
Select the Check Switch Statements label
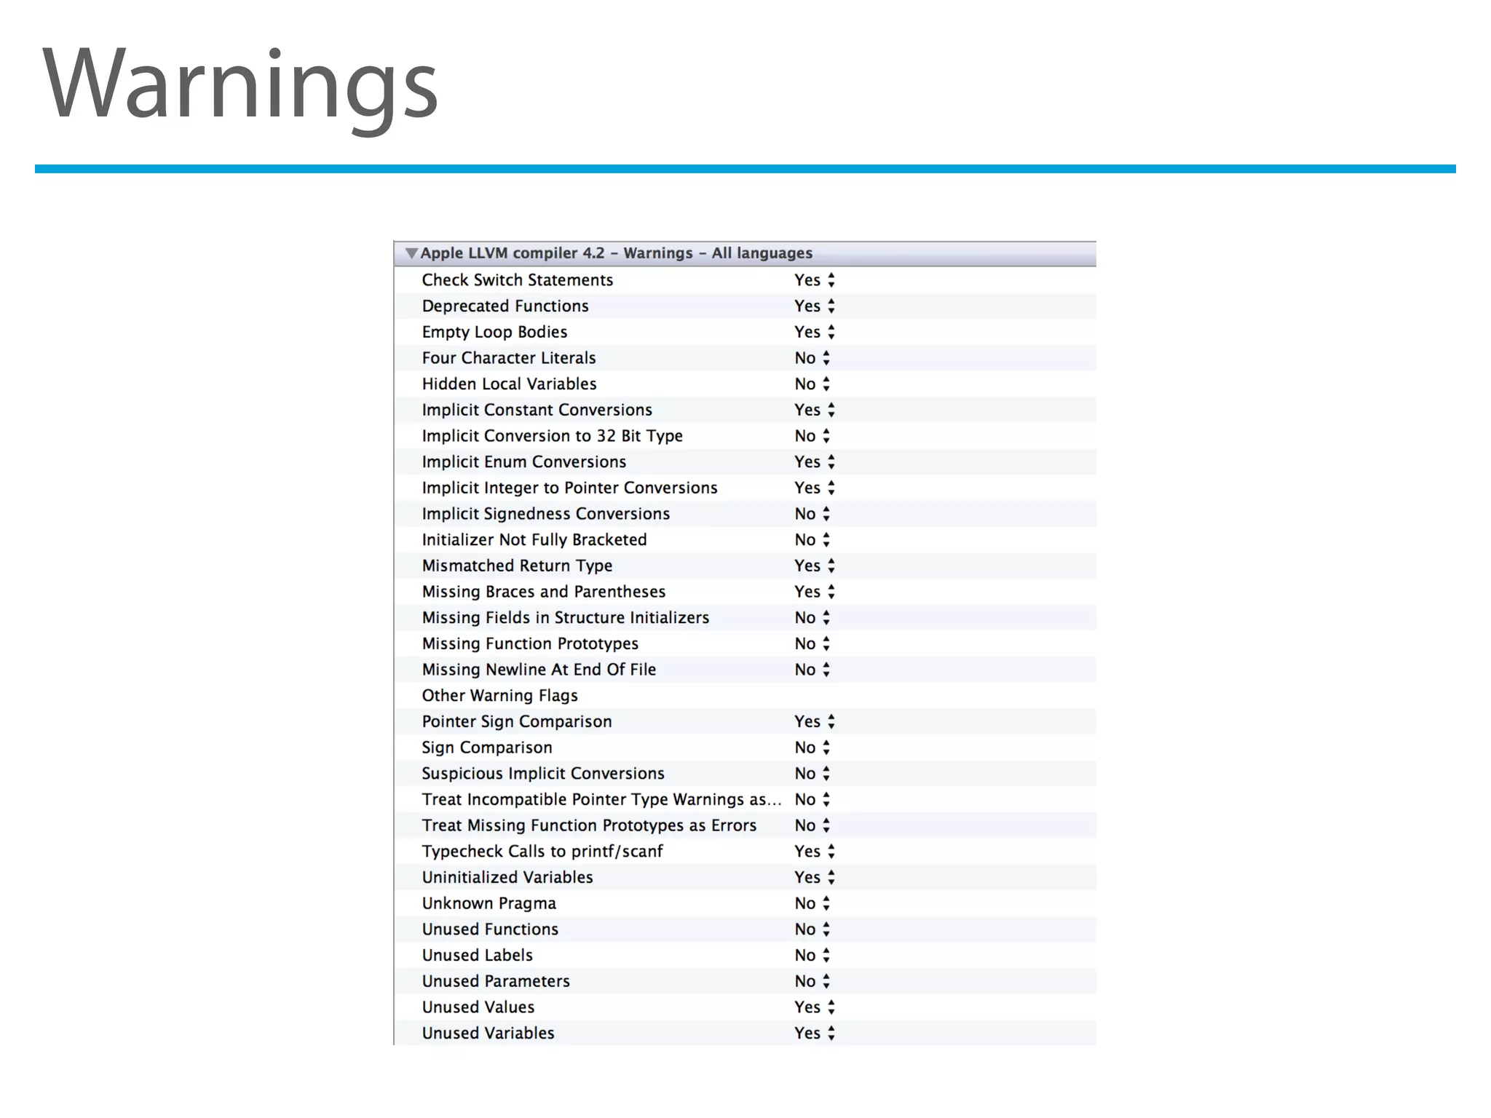(518, 280)
